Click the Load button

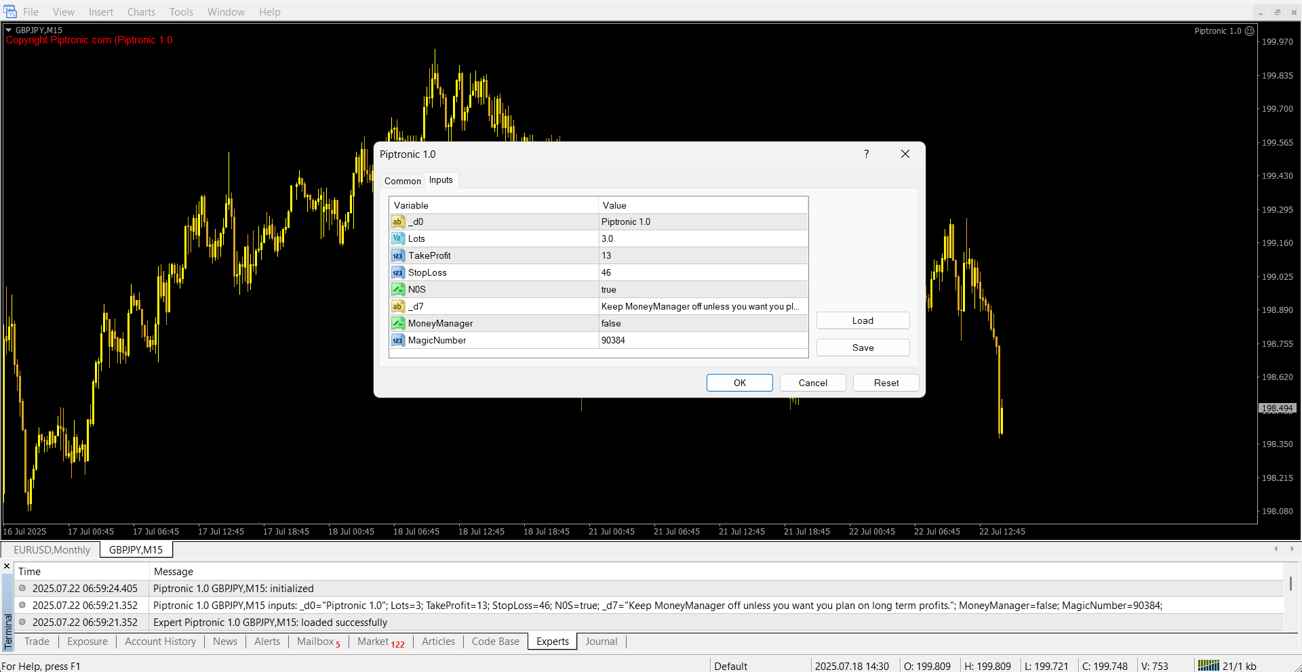863,320
